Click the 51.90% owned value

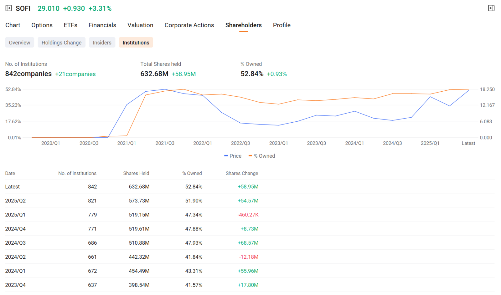pos(194,201)
